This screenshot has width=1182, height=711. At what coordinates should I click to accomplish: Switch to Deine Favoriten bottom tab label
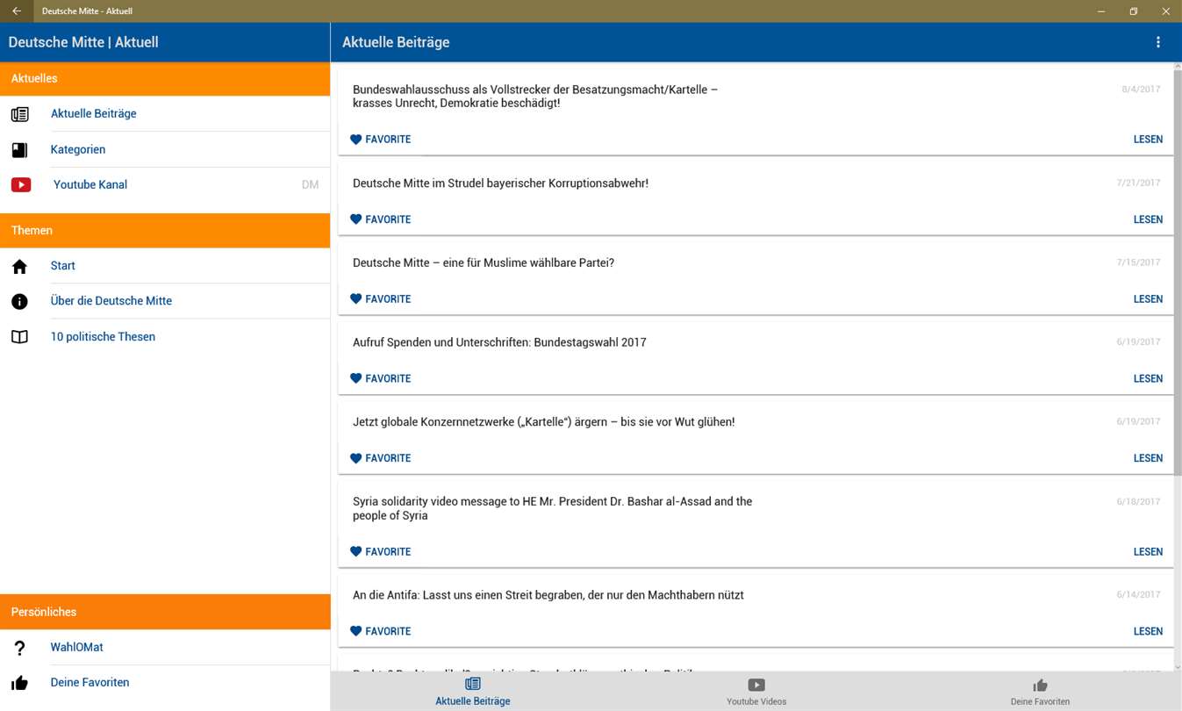coord(1040,701)
